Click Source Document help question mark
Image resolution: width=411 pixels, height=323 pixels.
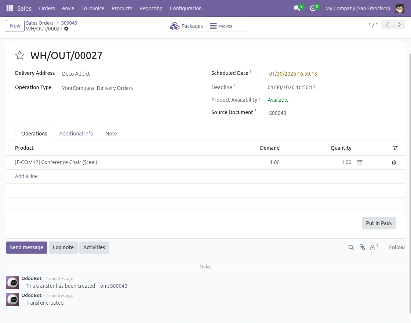(255, 111)
